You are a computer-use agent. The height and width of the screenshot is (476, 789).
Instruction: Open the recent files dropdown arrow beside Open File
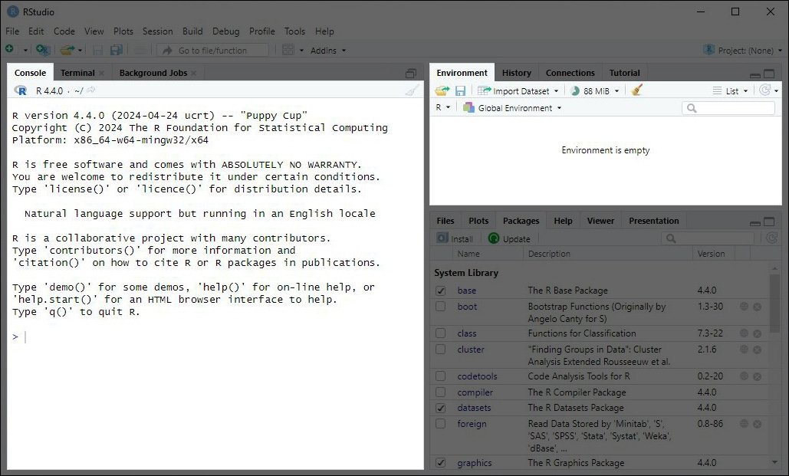(80, 51)
